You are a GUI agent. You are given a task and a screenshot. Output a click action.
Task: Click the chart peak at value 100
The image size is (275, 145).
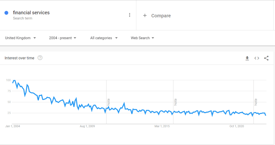pos(14,80)
